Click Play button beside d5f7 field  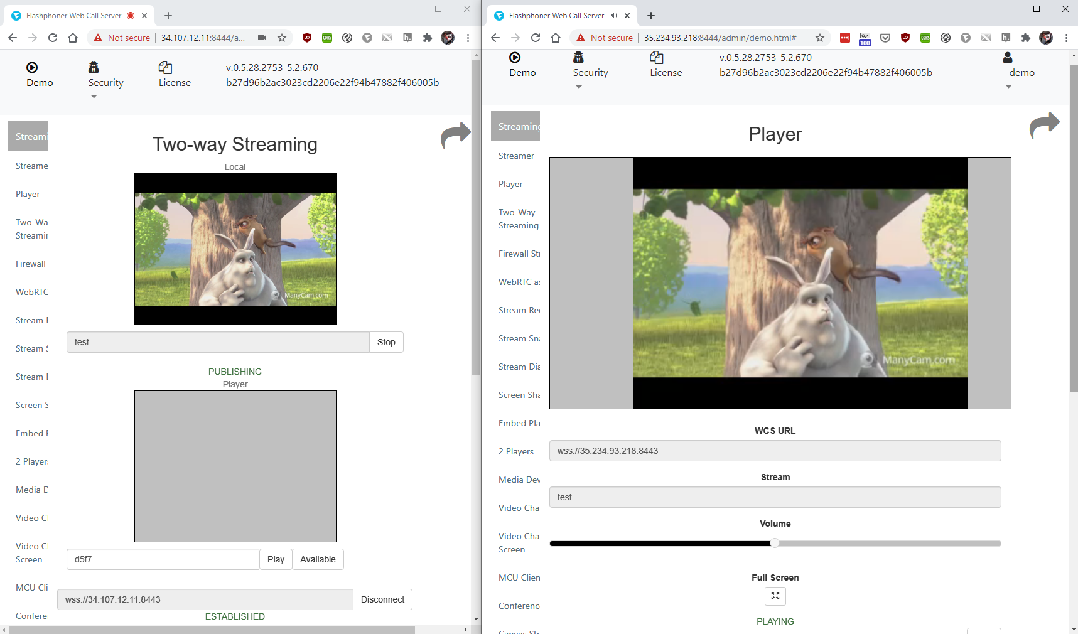click(276, 559)
